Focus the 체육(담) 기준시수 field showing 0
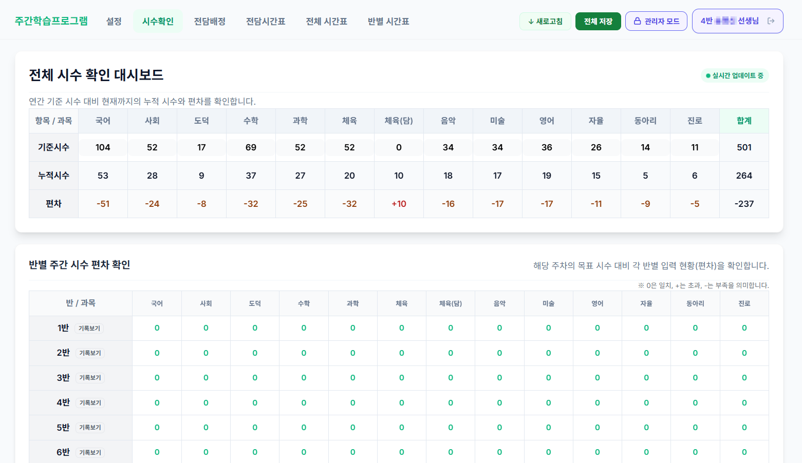This screenshot has width=802, height=463. pyautogui.click(x=399, y=147)
